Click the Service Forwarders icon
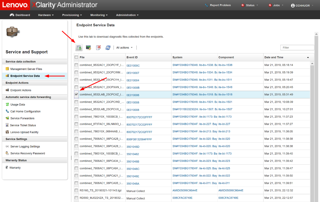320x202 pixels. (x=8, y=118)
